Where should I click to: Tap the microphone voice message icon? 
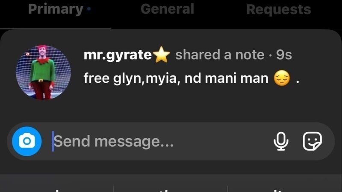click(x=281, y=141)
